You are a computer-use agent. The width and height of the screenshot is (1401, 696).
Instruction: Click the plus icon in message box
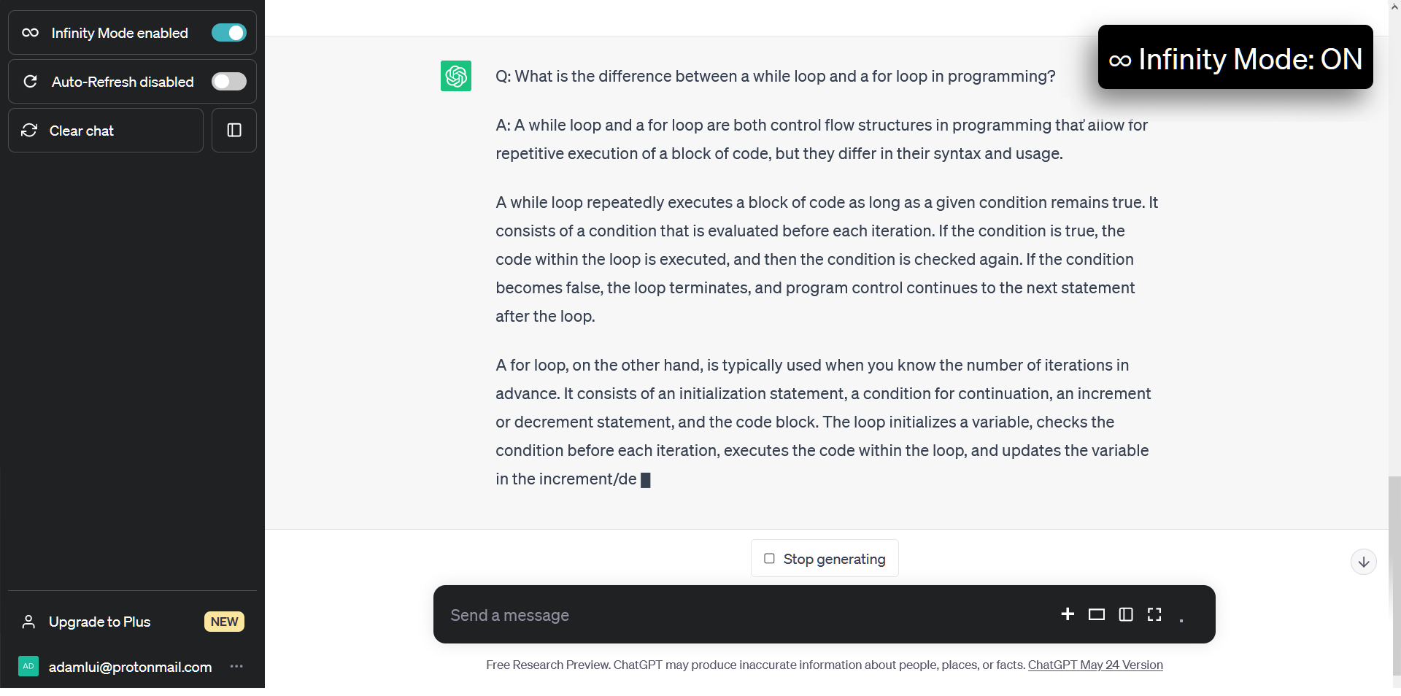click(x=1068, y=614)
